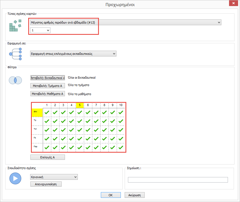The image size is (240, 202).
Task: Select the Δευ row header
Action: pyautogui.click(x=37, y=112)
